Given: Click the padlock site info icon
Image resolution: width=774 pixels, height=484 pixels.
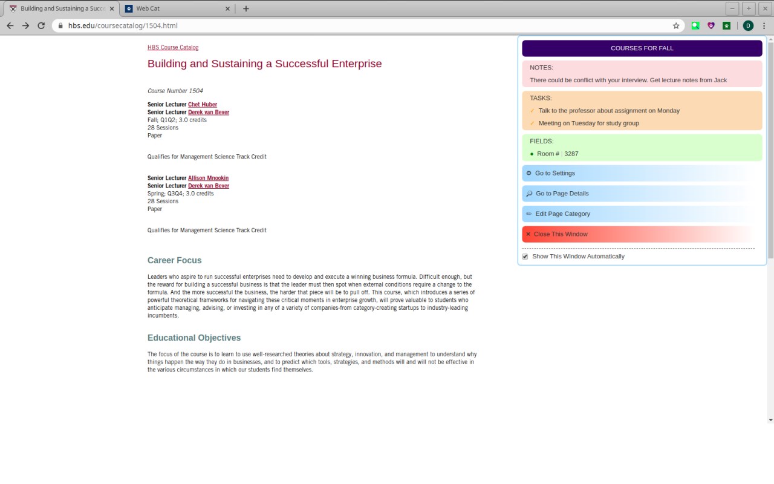Looking at the screenshot, I should coord(60,25).
